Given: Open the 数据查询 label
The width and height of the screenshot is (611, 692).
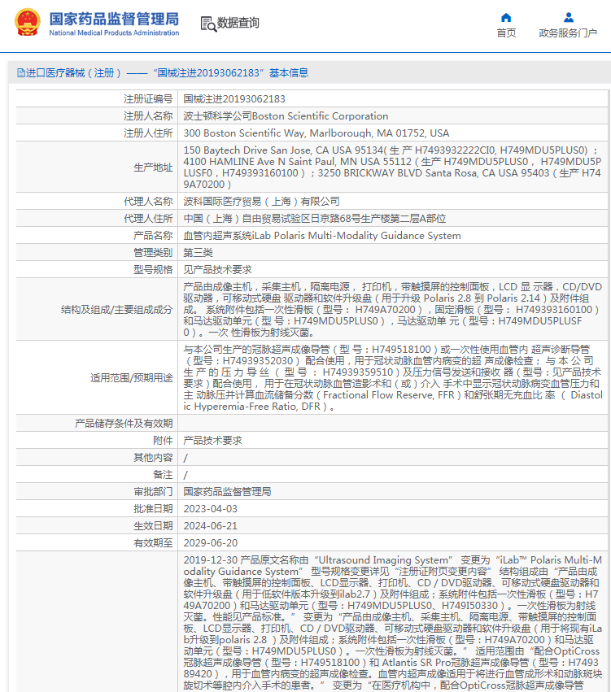Looking at the screenshot, I should point(238,23).
